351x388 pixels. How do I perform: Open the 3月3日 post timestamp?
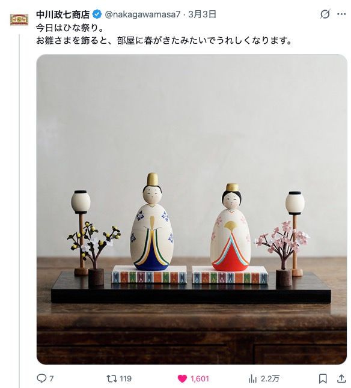(202, 14)
